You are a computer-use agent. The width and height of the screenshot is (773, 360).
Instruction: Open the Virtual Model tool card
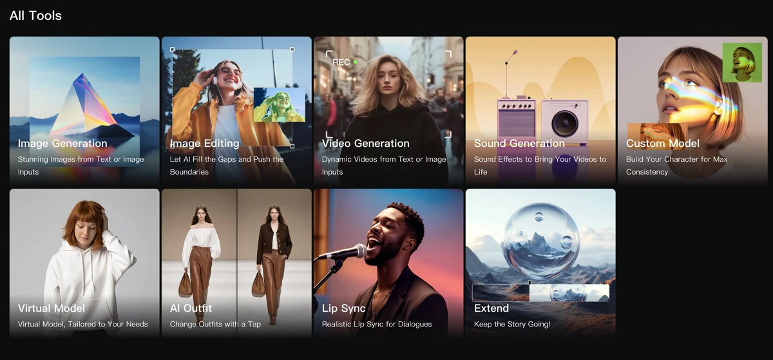[x=84, y=263]
